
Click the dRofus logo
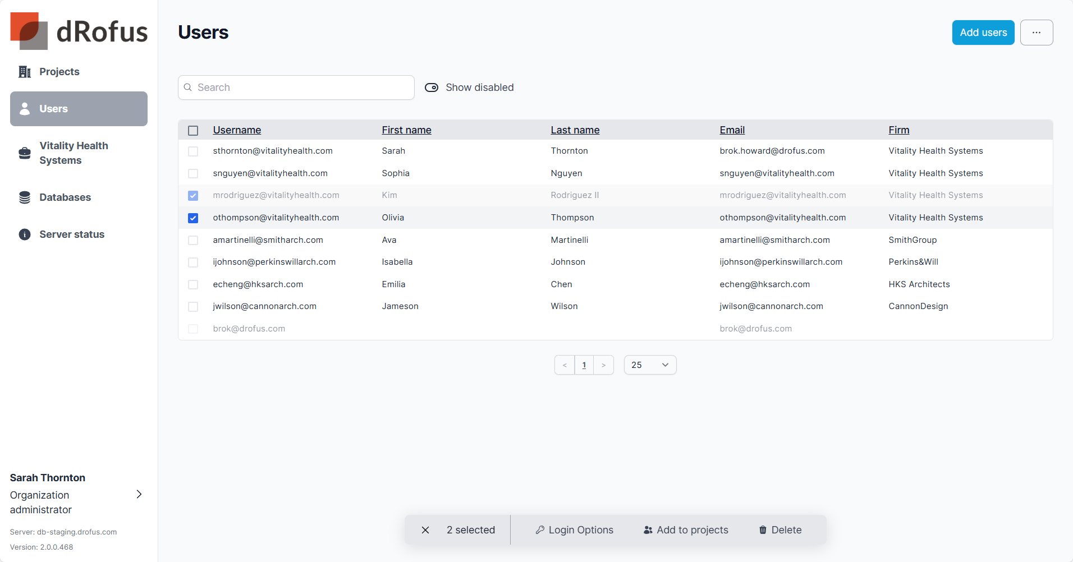click(79, 31)
